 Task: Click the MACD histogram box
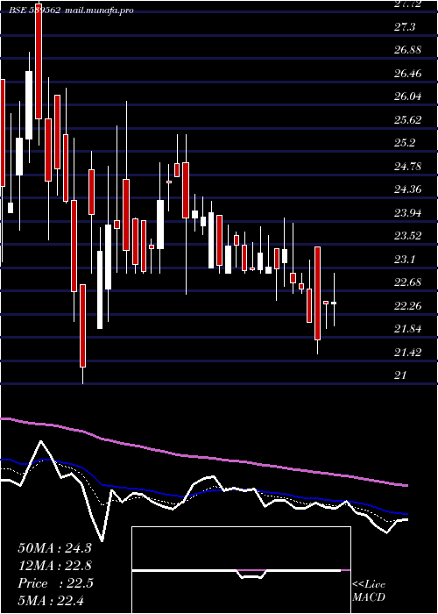pyautogui.click(x=241, y=570)
